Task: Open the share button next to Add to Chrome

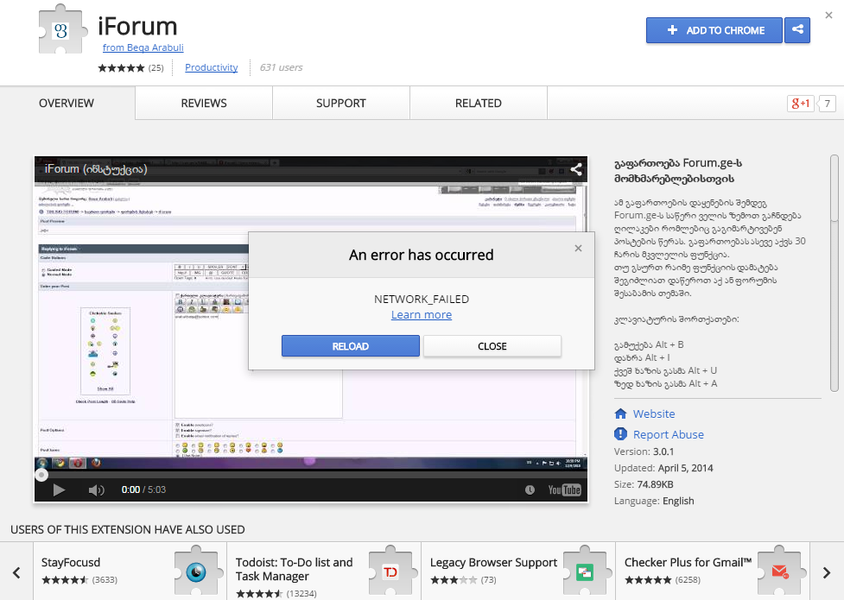Action: 797,30
